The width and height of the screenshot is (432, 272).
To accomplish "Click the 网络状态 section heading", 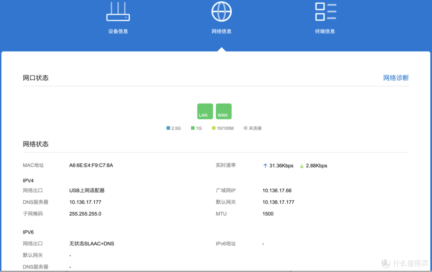I will tap(36, 144).
